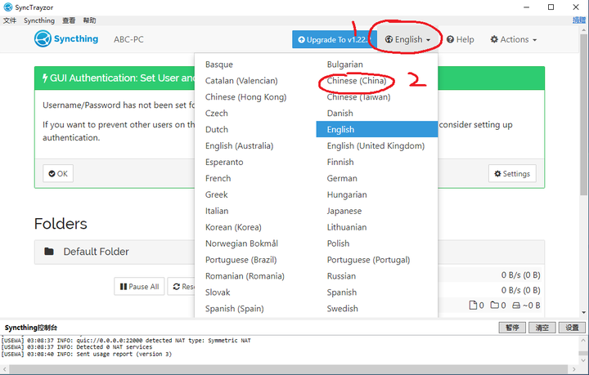
Task: Select Lithuanian language
Action: point(347,227)
